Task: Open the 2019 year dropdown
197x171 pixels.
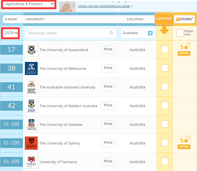Action: click(x=11, y=33)
